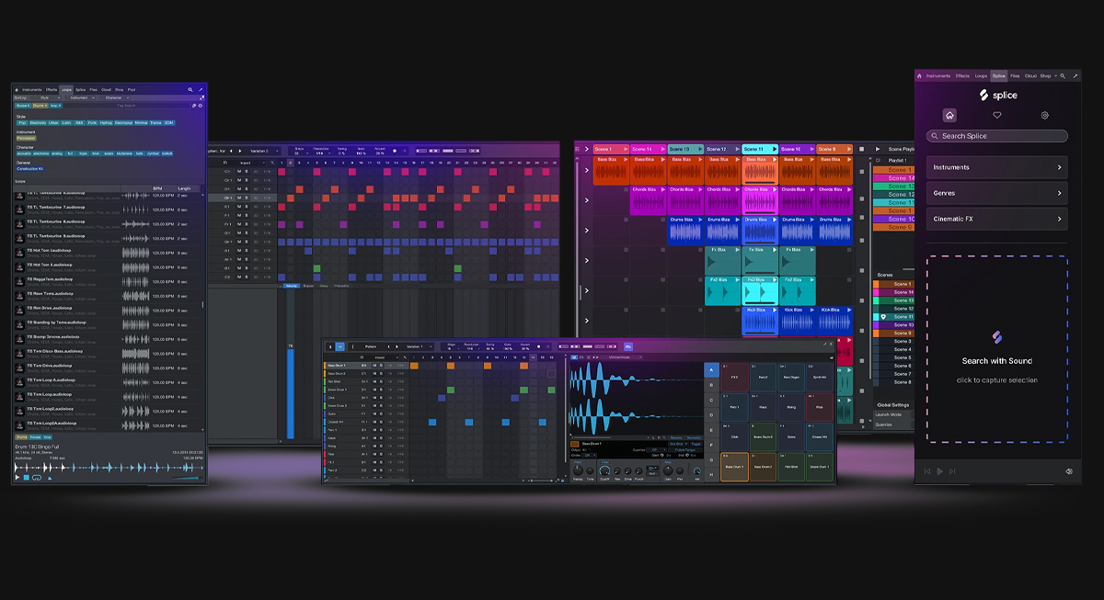The image size is (1104, 600).
Task: Open Splice favorites heart icon
Action: pos(996,116)
